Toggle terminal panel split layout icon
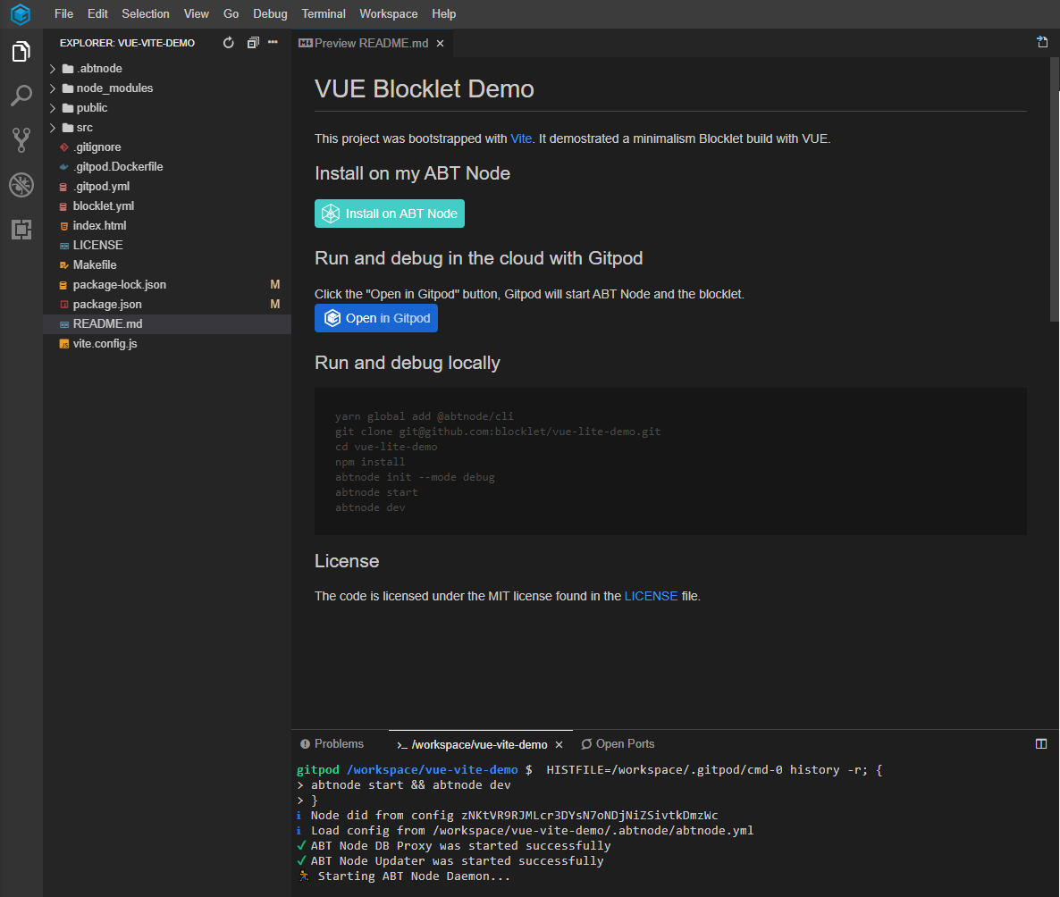This screenshot has height=897, width=1060. point(1041,744)
